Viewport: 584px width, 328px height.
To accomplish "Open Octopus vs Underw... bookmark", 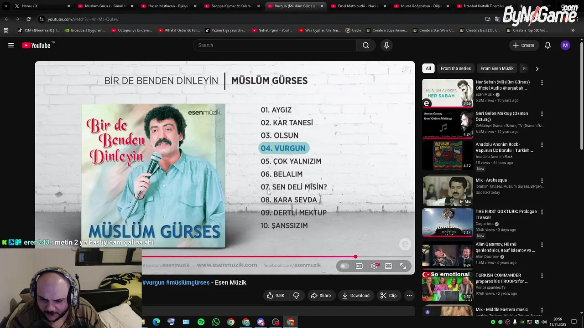I will click(x=131, y=31).
